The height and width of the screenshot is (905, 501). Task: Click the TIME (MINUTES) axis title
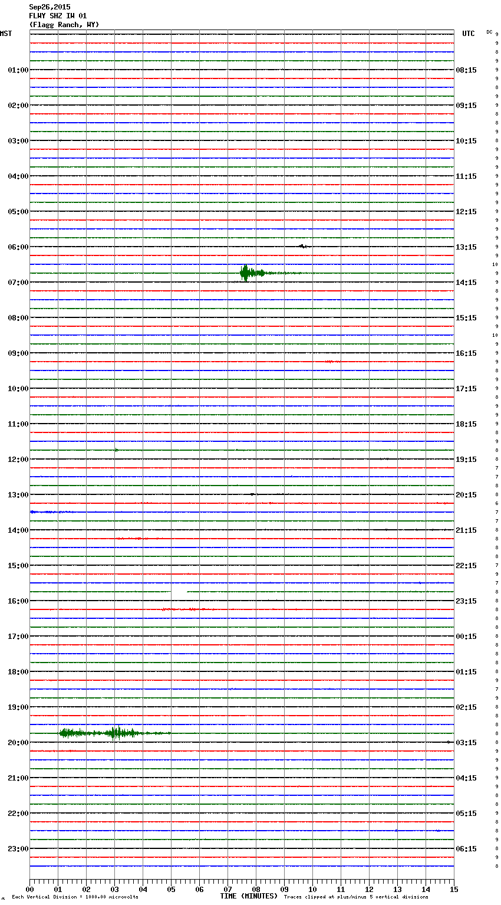249,896
